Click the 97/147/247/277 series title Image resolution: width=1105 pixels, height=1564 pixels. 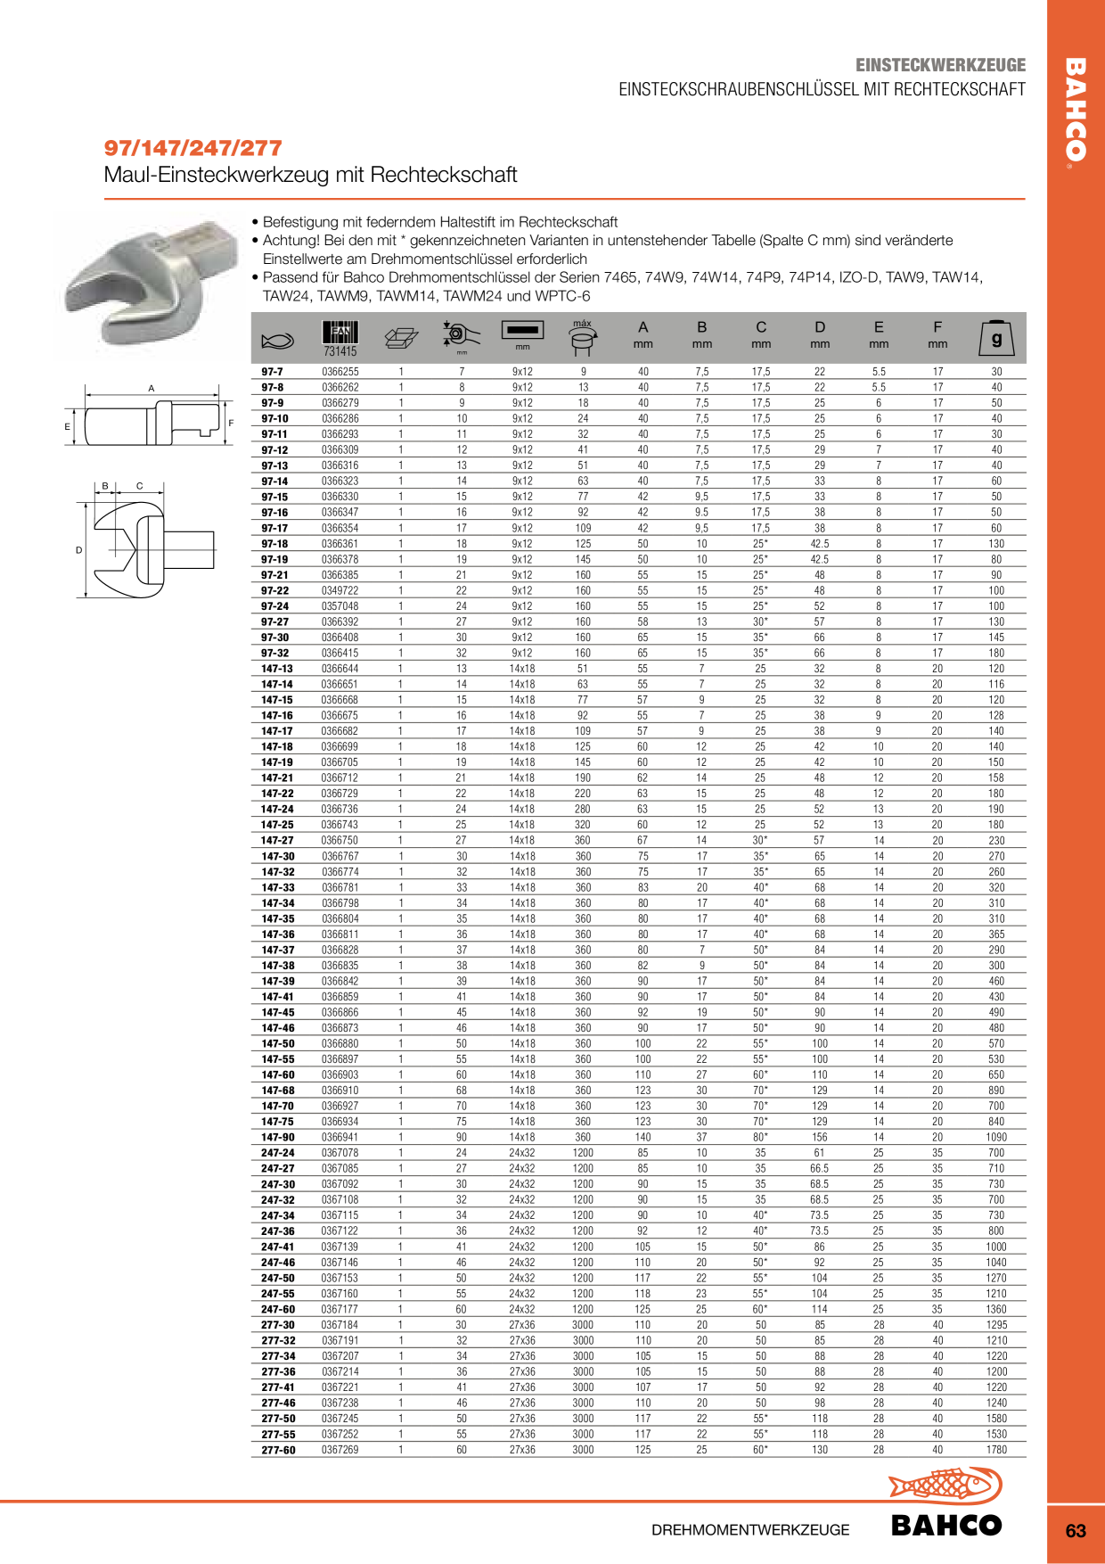(x=193, y=148)
